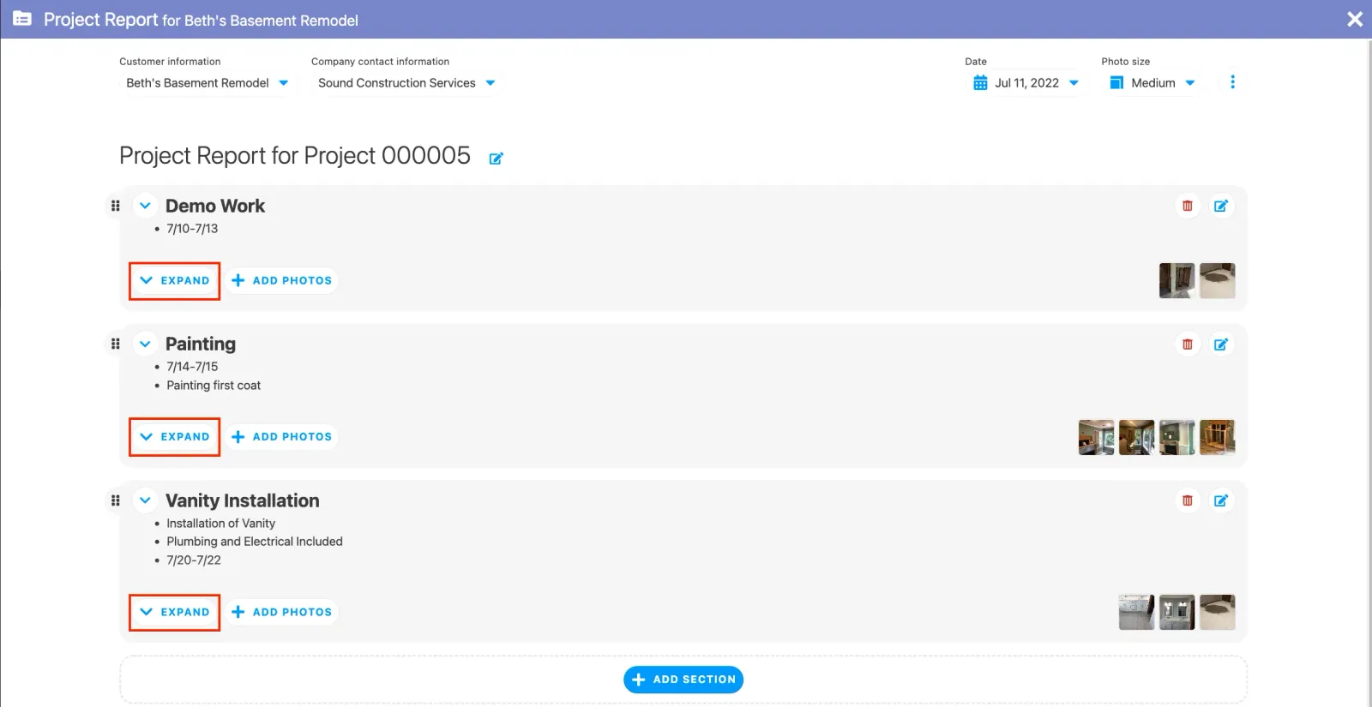Collapse the Painting section chevron
This screenshot has height=707, width=1372.
[145, 345]
